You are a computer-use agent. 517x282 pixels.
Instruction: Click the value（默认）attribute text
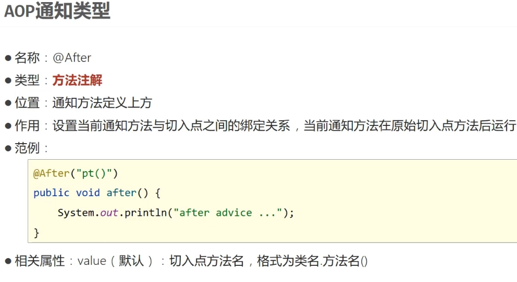(x=116, y=261)
